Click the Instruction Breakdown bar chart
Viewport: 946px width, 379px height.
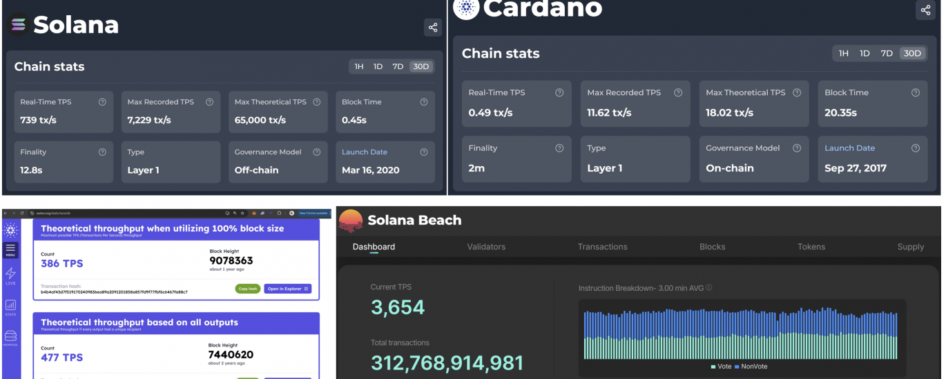click(740, 333)
